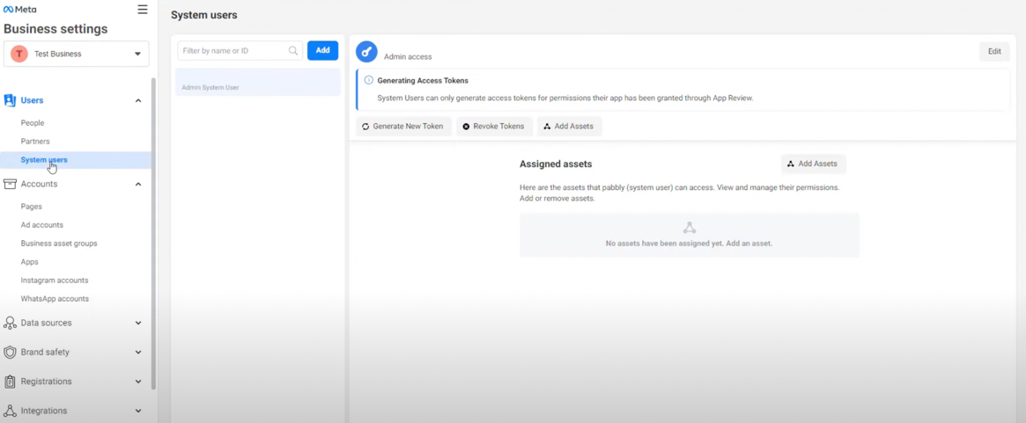Expand the Integrations chevron
Image resolution: width=1026 pixels, height=423 pixels.
click(138, 412)
